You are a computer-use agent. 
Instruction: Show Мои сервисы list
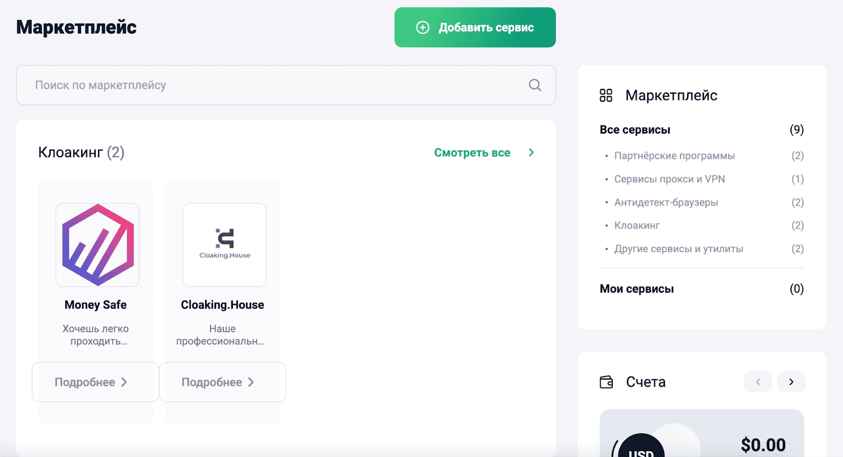click(636, 289)
